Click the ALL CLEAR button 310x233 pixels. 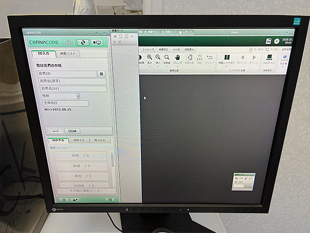click(69, 42)
